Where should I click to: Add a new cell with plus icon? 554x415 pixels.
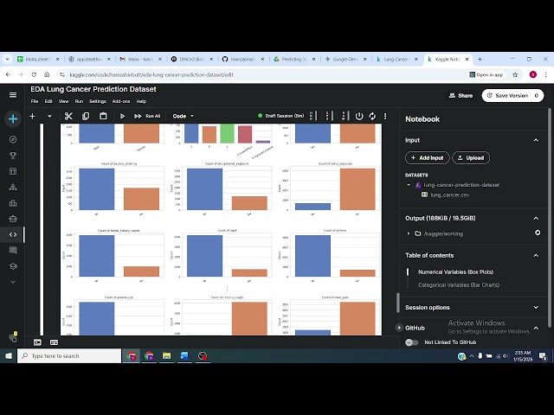(33, 116)
